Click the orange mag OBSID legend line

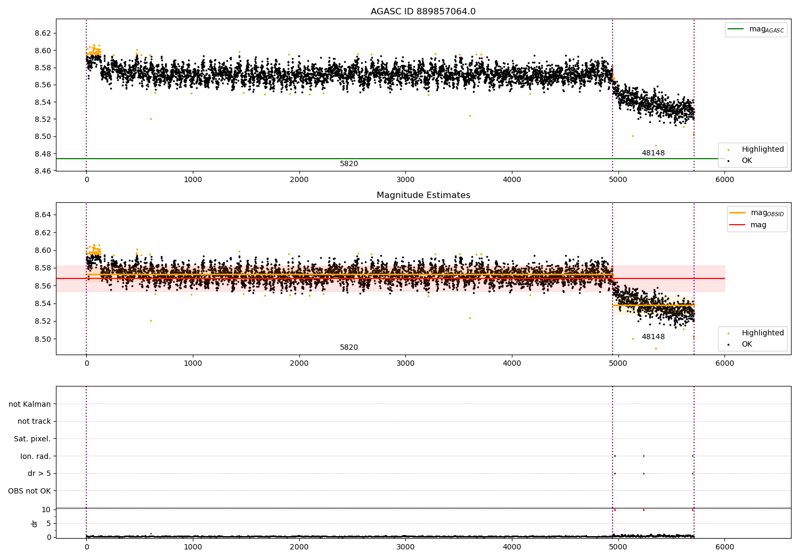click(x=738, y=213)
